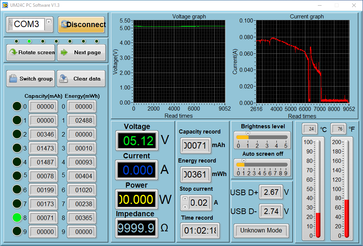Image resolution: width=363 pixels, height=246 pixels.
Task: Go to Next page button
Action: click(81, 53)
